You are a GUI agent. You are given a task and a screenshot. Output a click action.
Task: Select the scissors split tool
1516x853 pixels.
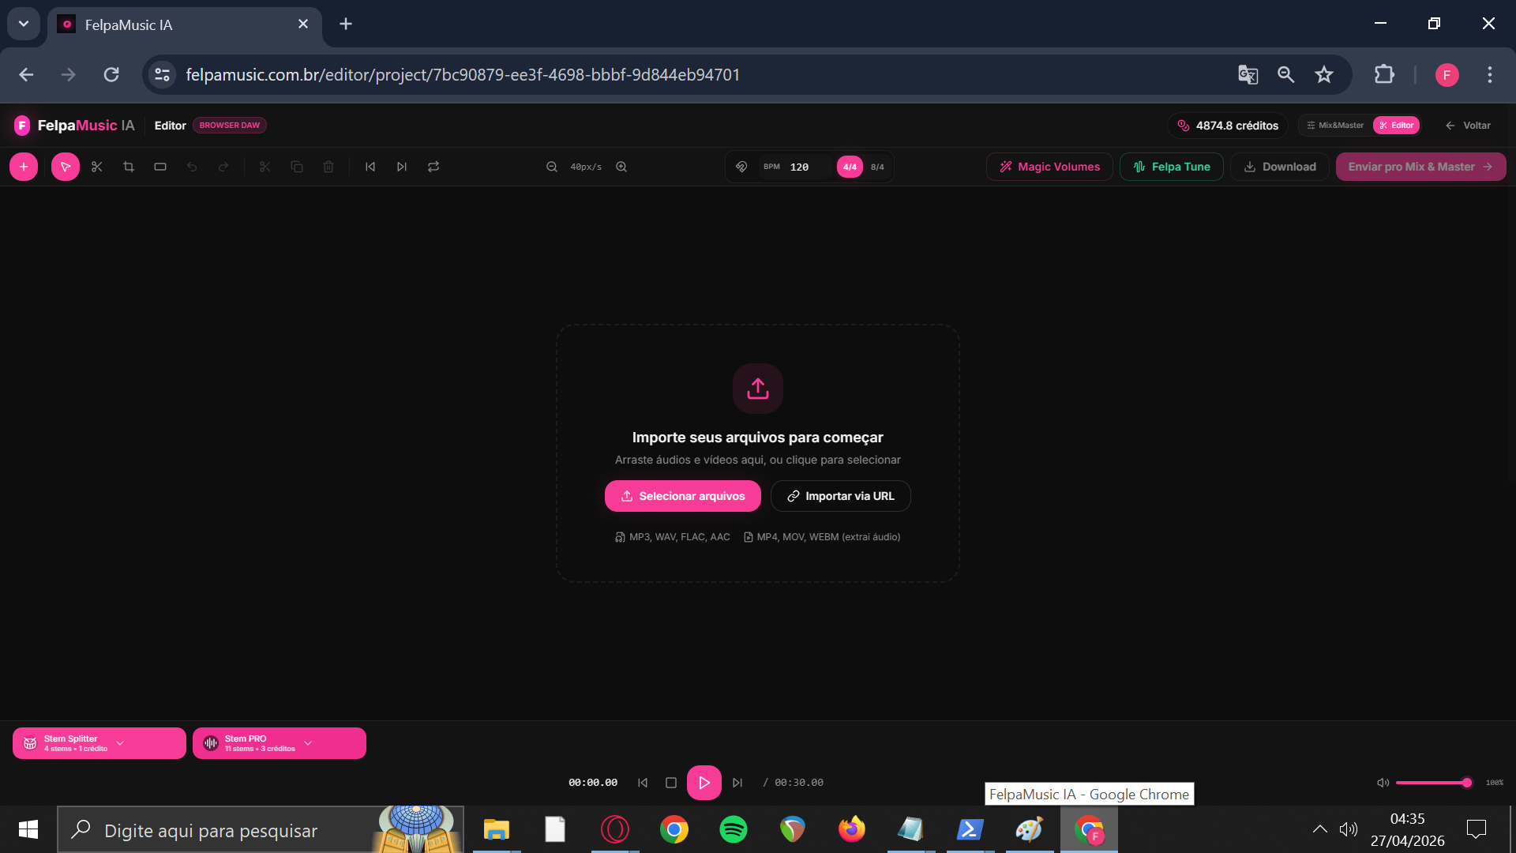tap(96, 167)
